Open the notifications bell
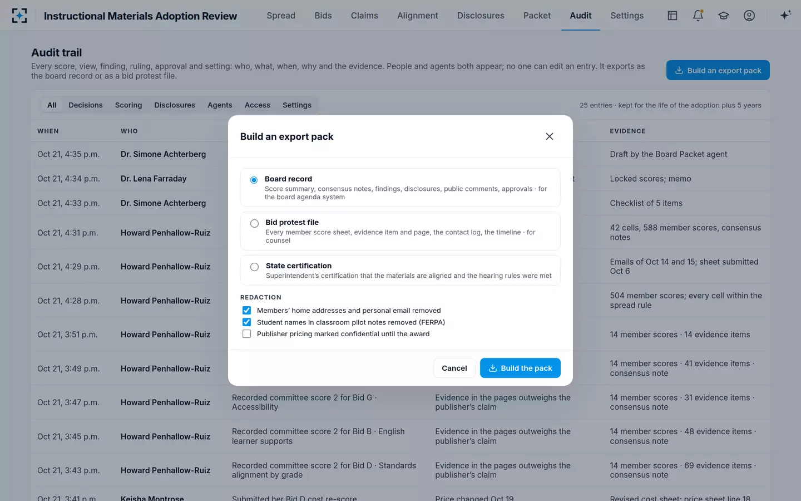The height and width of the screenshot is (501, 801). click(698, 16)
